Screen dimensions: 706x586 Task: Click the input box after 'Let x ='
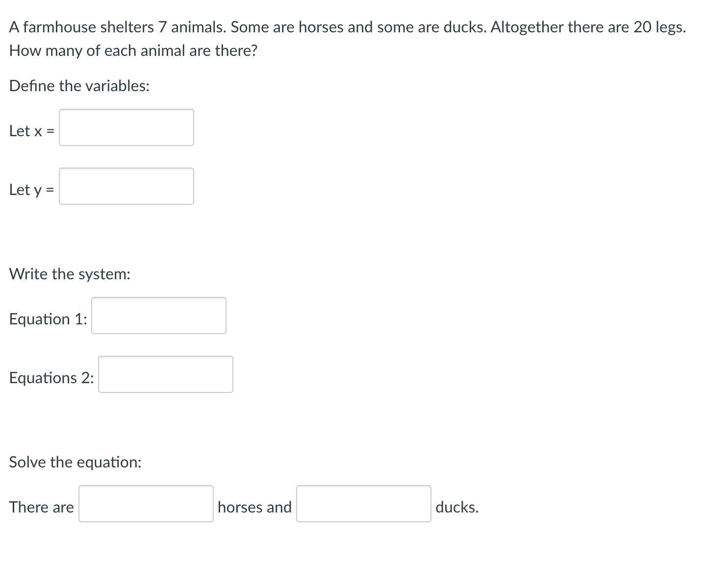(126, 127)
